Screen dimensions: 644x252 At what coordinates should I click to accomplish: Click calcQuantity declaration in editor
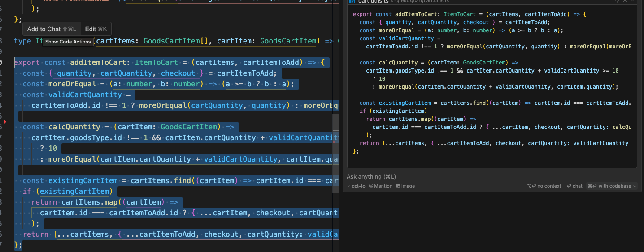pos(74,127)
